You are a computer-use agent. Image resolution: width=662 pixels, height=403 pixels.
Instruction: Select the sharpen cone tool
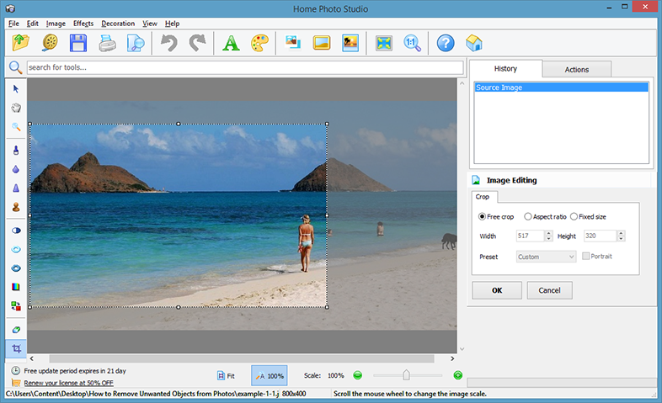(x=16, y=188)
